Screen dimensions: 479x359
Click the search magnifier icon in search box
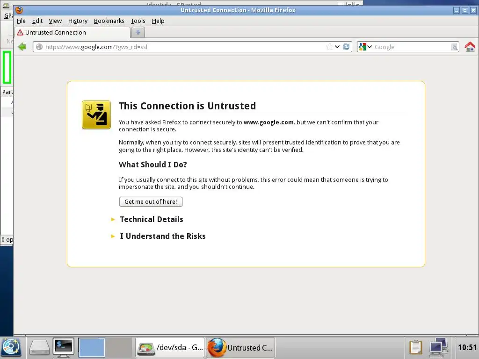[x=455, y=47]
